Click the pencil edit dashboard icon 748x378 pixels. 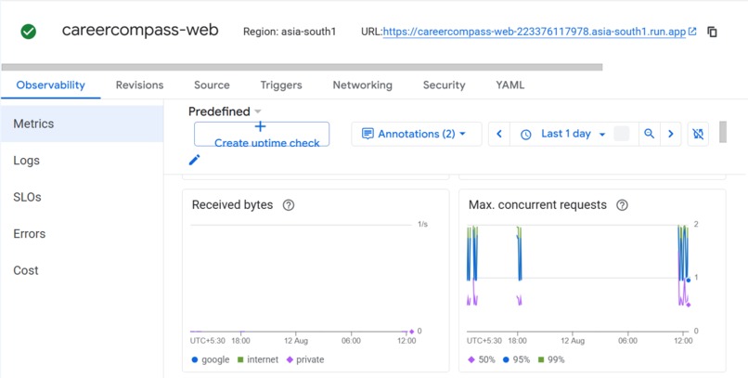tap(194, 160)
